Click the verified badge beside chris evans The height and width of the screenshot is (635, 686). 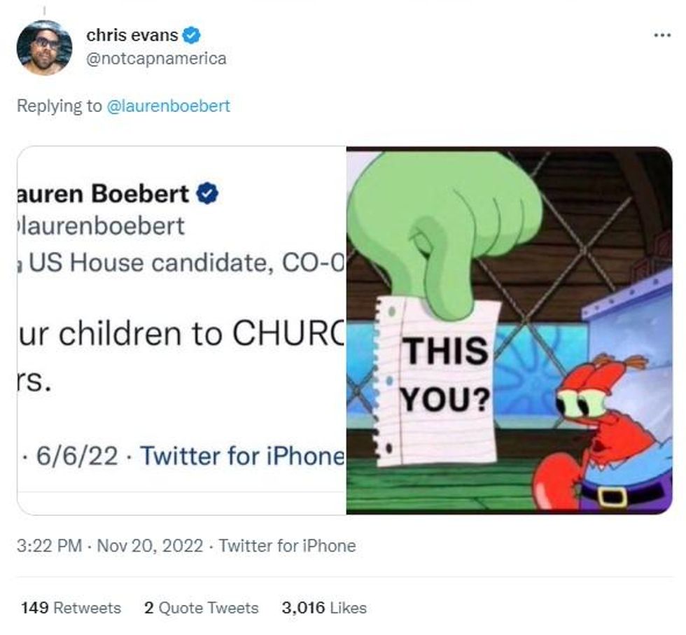192,34
